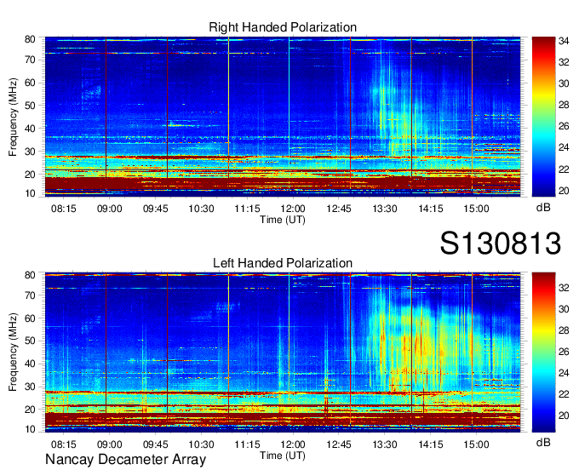
Task: Click the 09:00 tick label under the top plot
Action: [109, 209]
